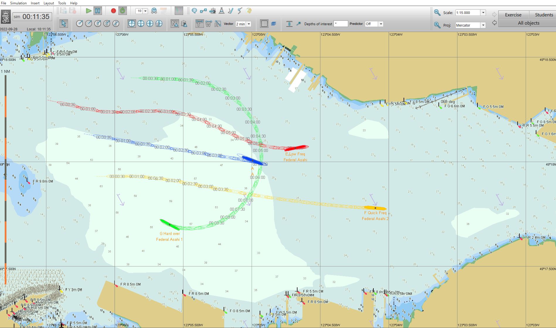The height and width of the screenshot is (328, 556).
Task: Click the Exercise button
Action: pos(513,15)
